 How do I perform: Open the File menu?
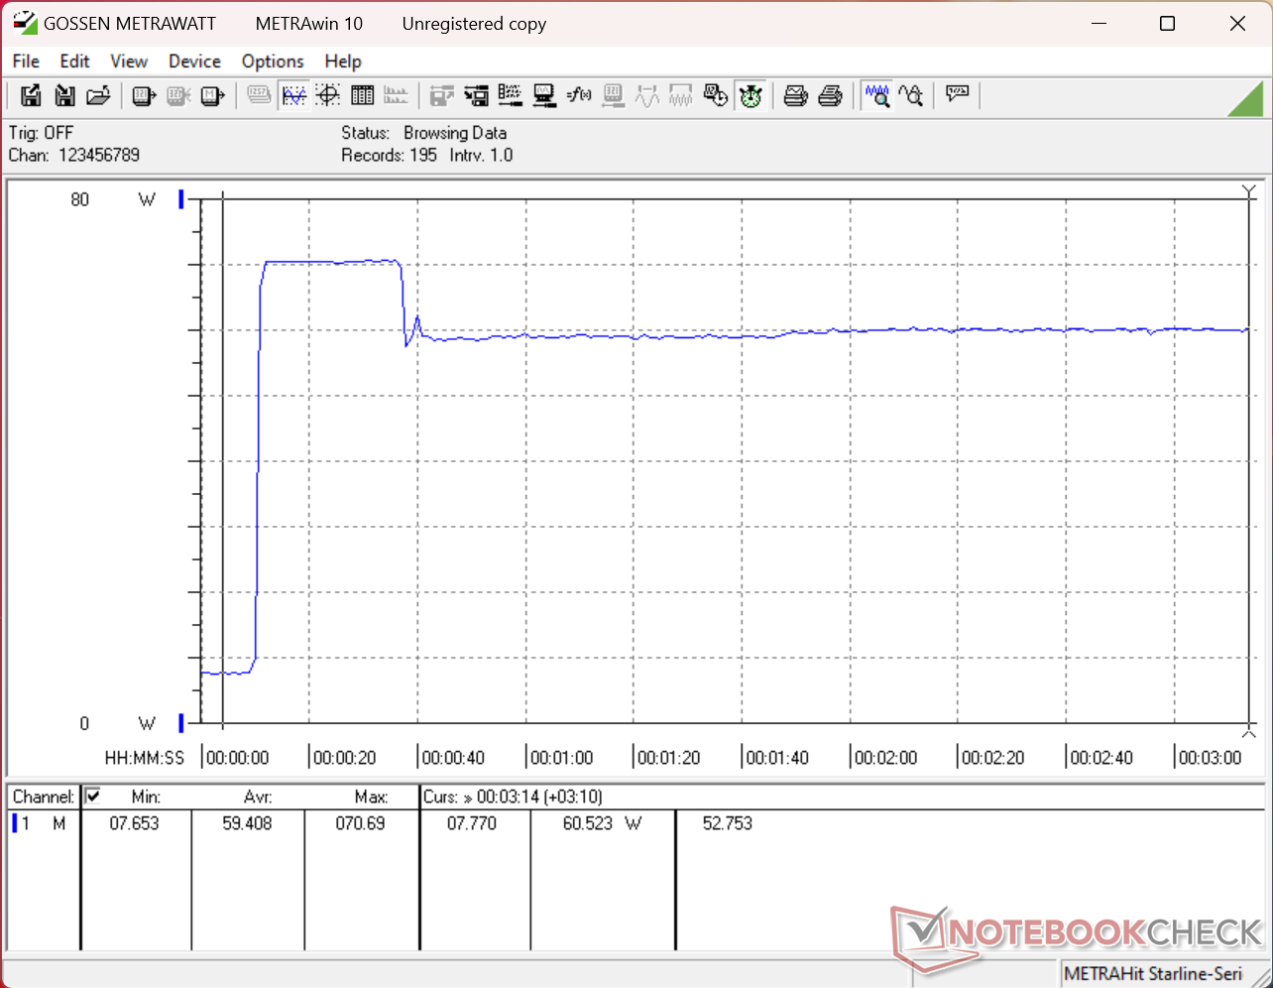pos(26,61)
